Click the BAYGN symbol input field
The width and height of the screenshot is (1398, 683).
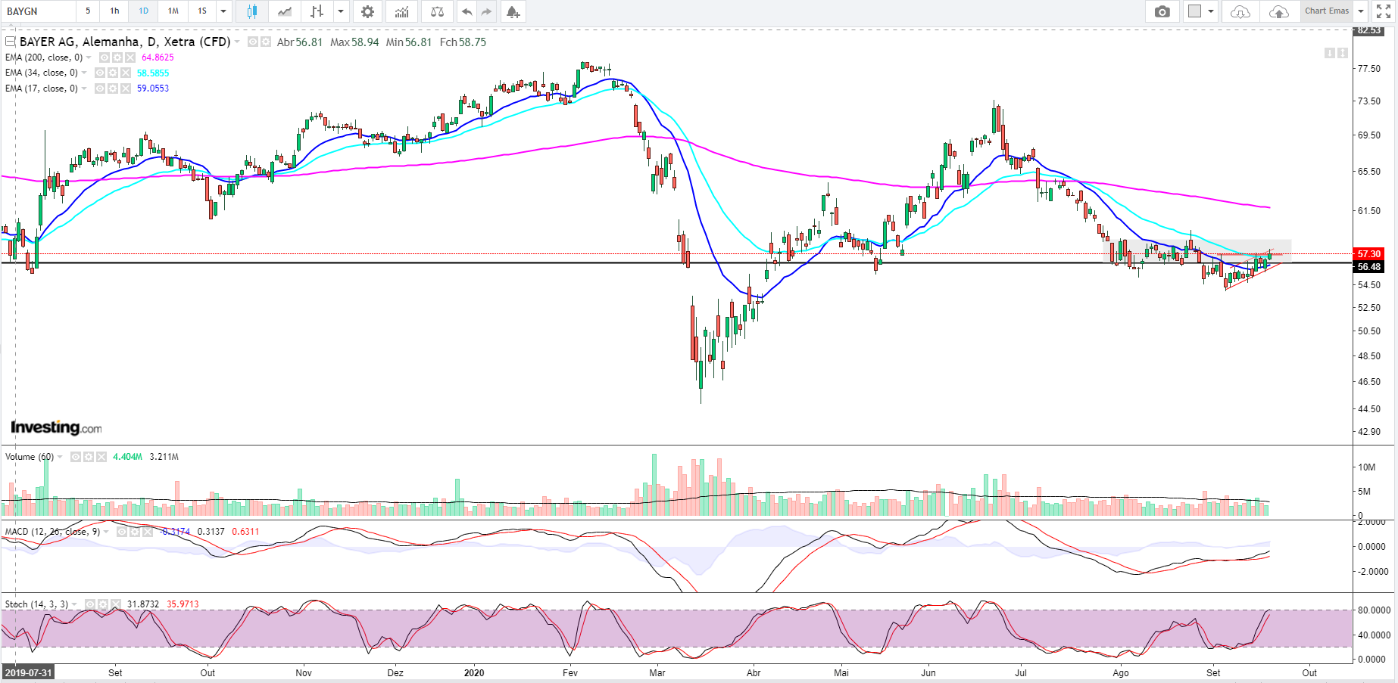[38, 11]
